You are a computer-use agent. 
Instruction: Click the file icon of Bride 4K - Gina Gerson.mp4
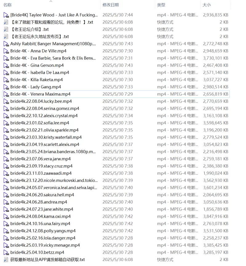pos(6,65)
